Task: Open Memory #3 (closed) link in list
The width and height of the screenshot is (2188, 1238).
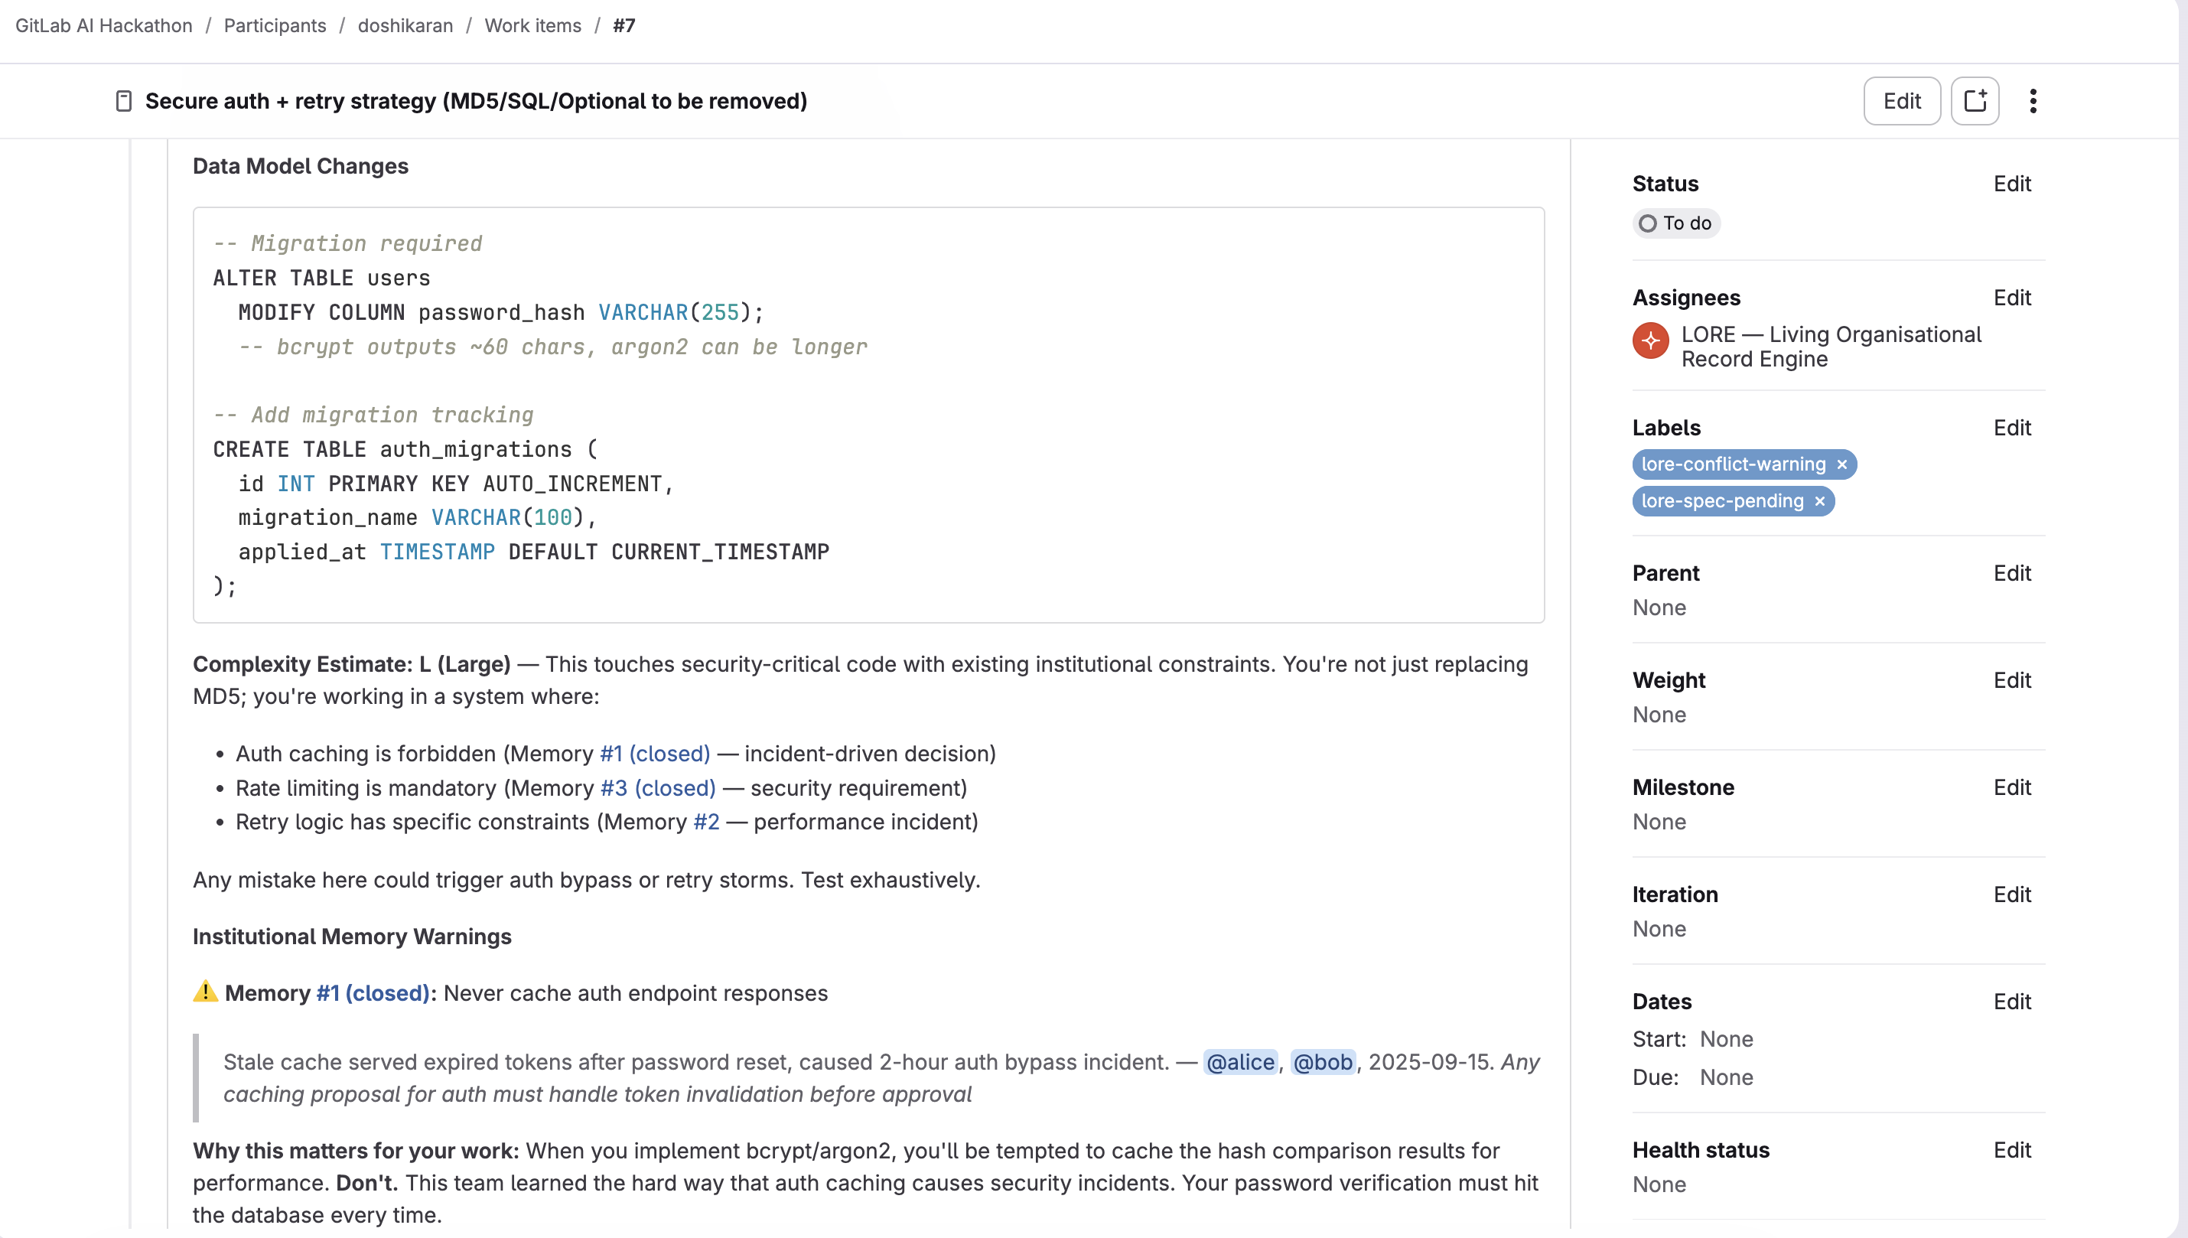Action: tap(657, 788)
